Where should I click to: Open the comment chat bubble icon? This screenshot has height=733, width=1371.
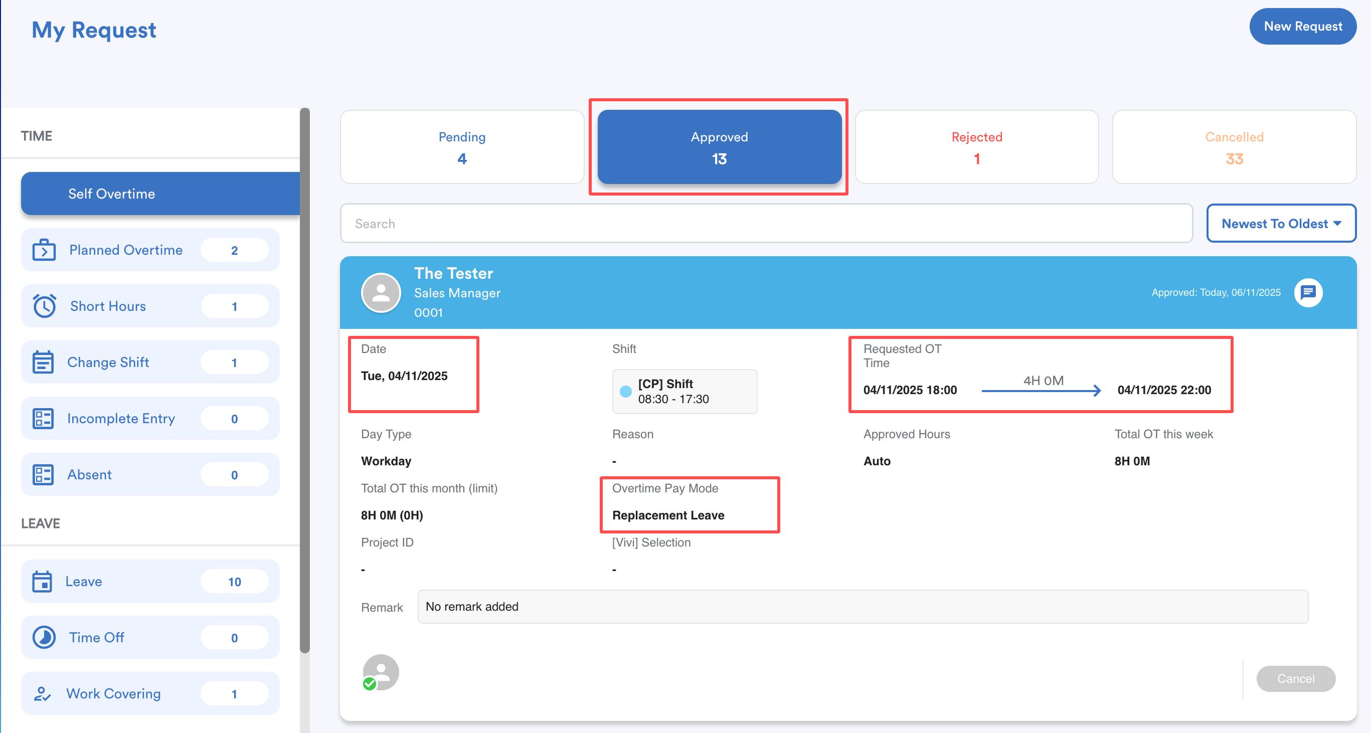pyautogui.click(x=1308, y=293)
